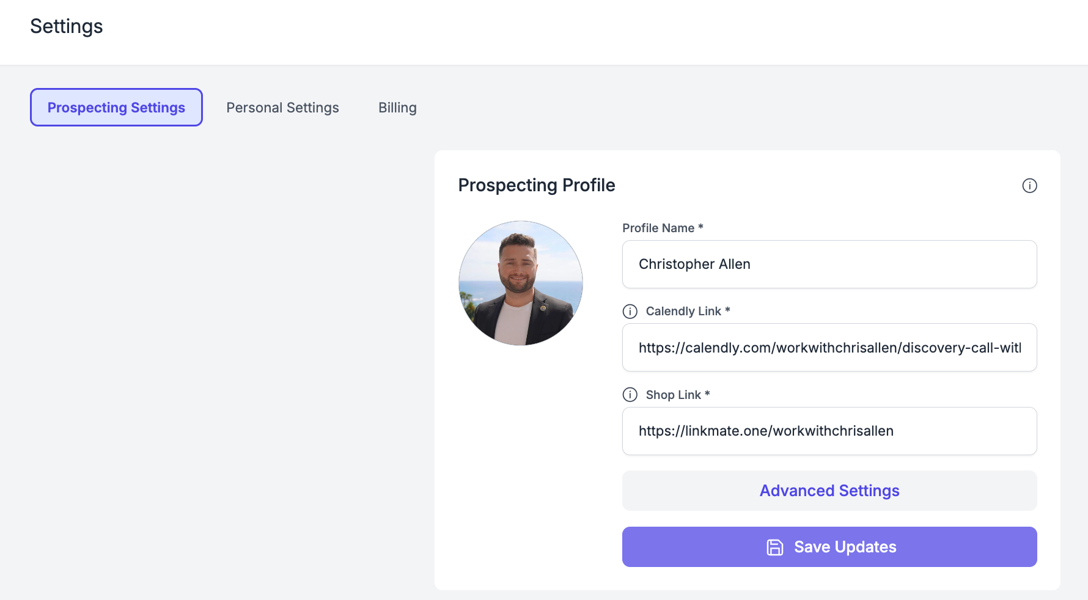Focus the Profile Name input field
The height and width of the screenshot is (600, 1088).
click(x=829, y=264)
